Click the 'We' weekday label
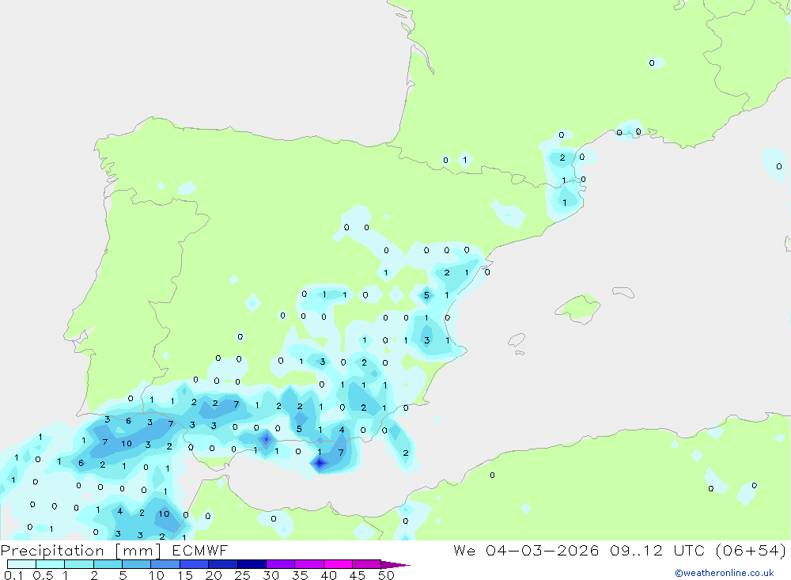This screenshot has width=791, height=580. click(x=464, y=550)
